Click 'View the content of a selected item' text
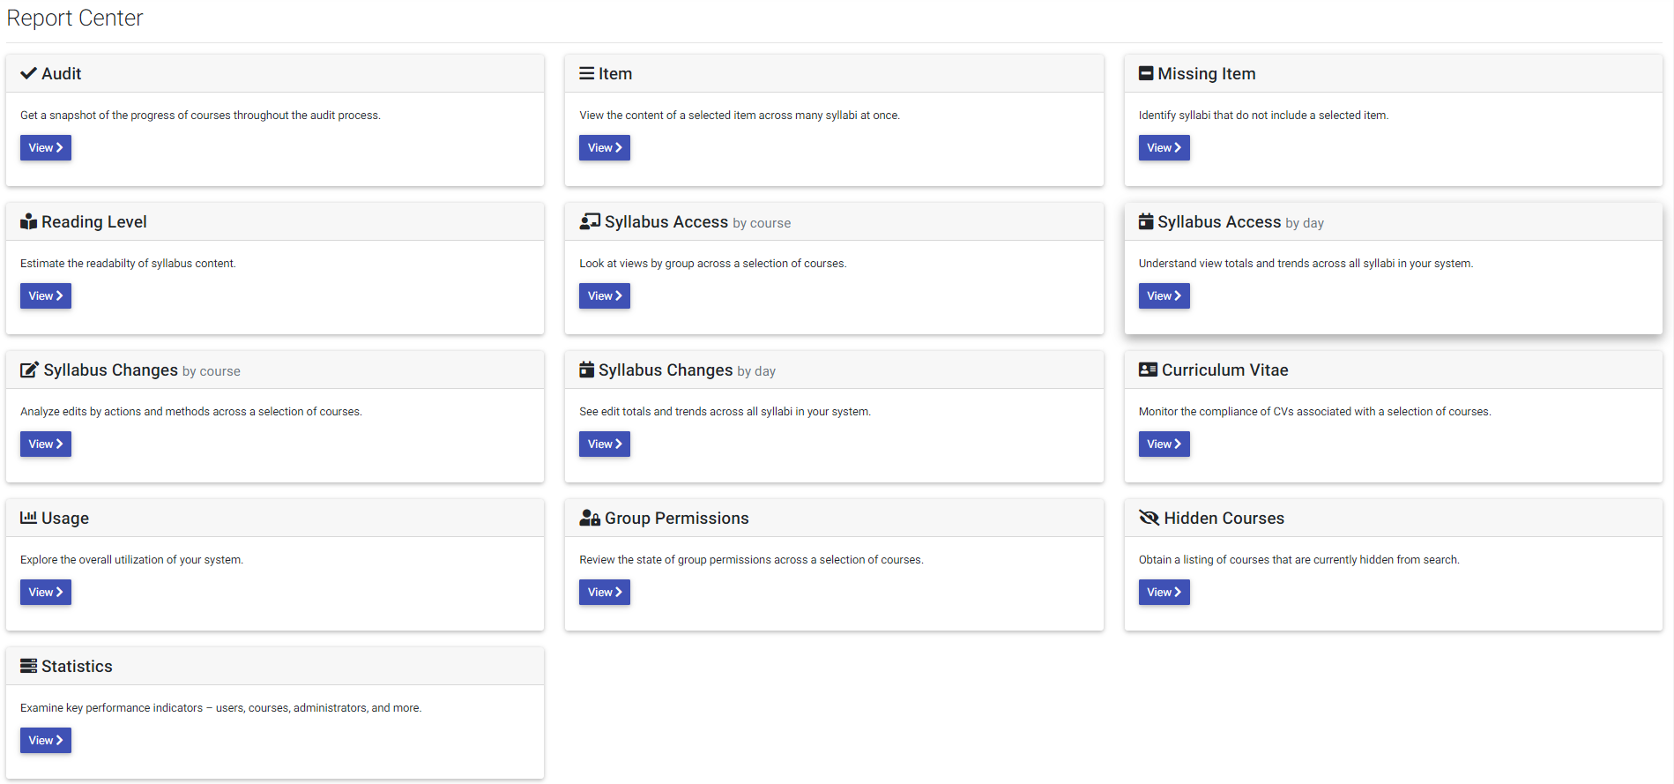The image size is (1674, 784). click(x=740, y=115)
